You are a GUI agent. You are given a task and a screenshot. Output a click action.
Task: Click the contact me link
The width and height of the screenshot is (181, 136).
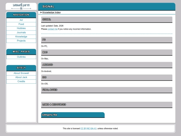click(x=53, y=29)
